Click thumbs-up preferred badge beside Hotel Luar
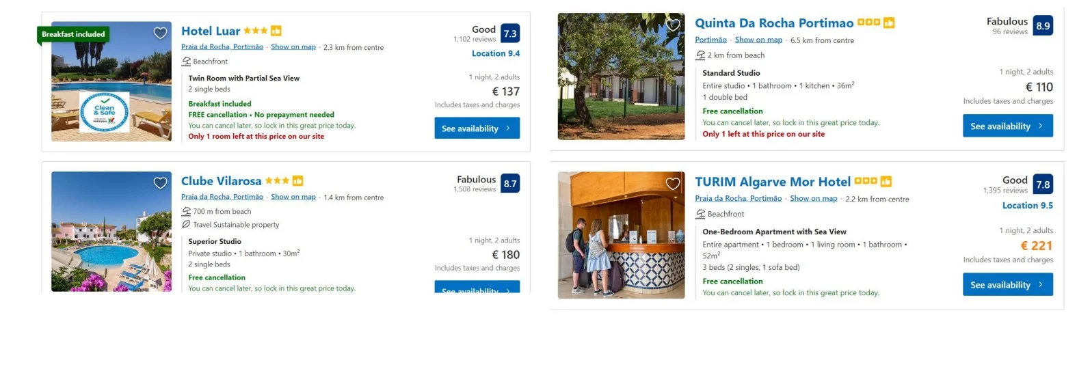The width and height of the screenshot is (1090, 371). [276, 31]
